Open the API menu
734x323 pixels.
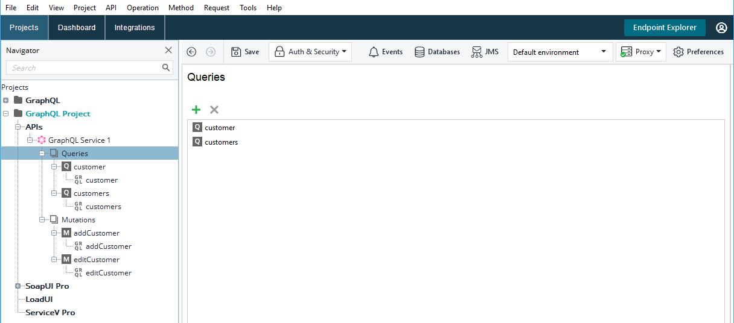[x=111, y=8]
